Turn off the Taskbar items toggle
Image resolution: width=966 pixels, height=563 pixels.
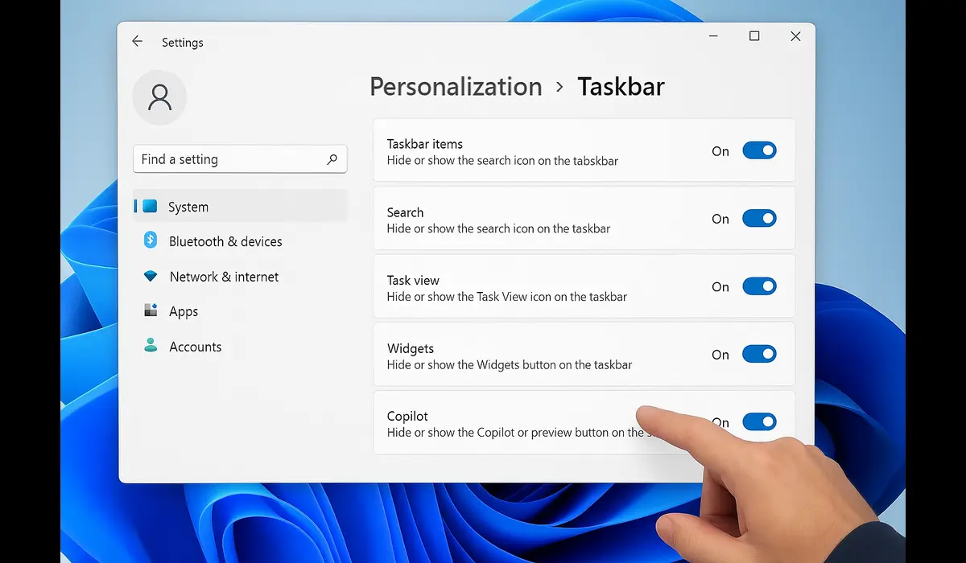click(x=759, y=150)
